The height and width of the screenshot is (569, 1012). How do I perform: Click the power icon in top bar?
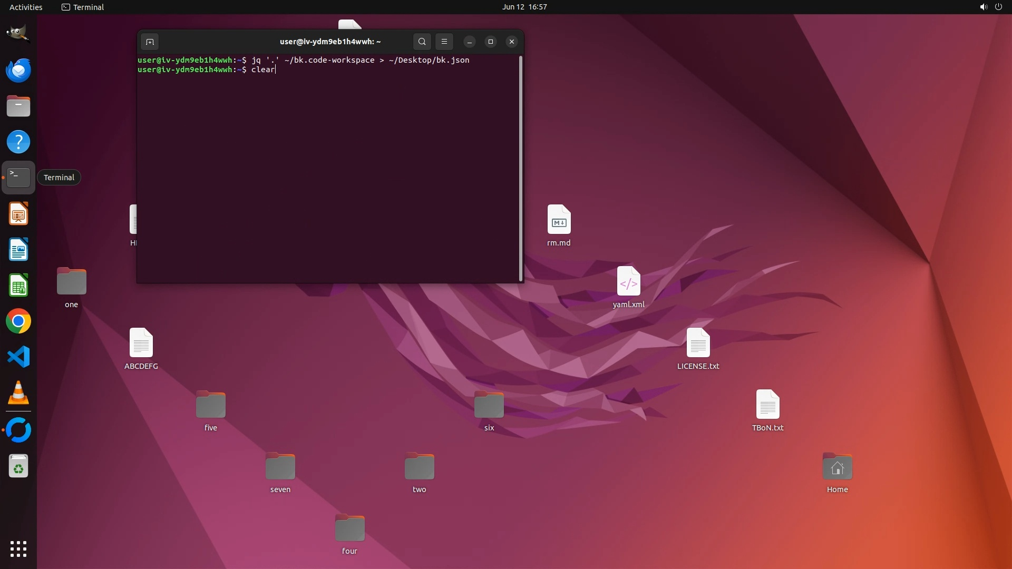coord(998,7)
